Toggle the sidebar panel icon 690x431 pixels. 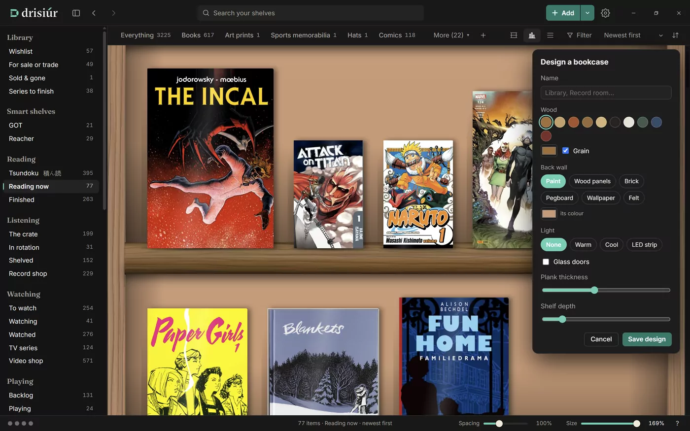point(76,13)
